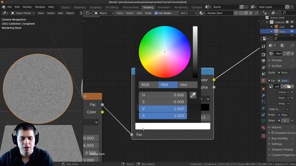Open the Render menu

(x=27, y=7)
